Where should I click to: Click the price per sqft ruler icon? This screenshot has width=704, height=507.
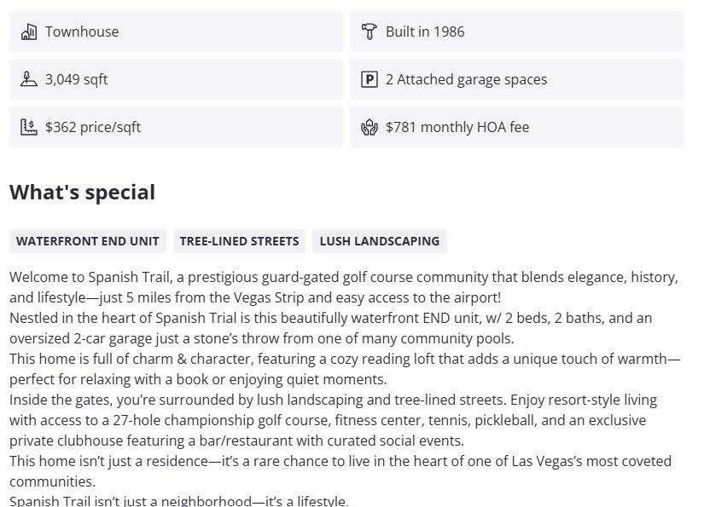pyautogui.click(x=28, y=127)
